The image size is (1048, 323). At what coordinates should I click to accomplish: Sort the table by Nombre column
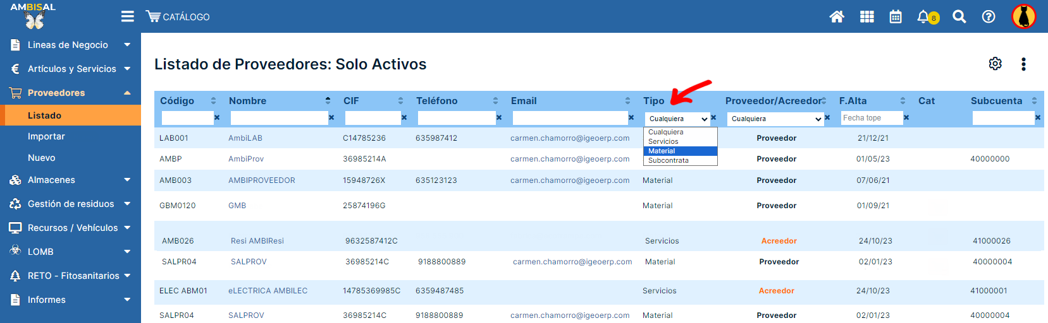click(328, 101)
